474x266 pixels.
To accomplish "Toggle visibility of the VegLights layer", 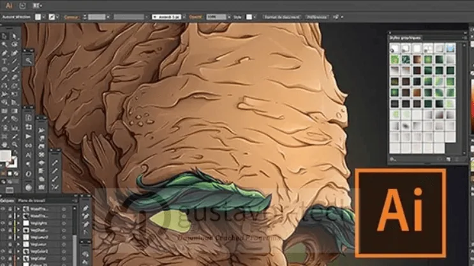I will click(3, 223).
